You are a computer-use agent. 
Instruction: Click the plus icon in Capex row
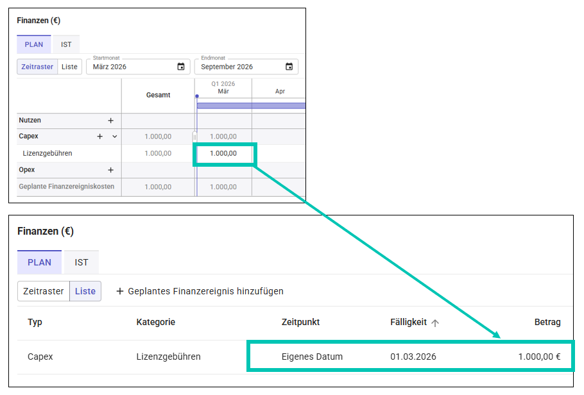99,137
